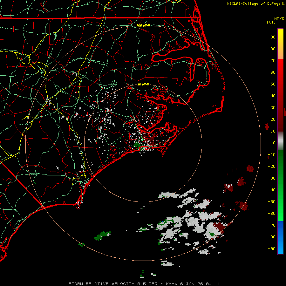Click the -80 value on the velocity scale
The height and width of the screenshot is (286, 286).
tap(272, 237)
